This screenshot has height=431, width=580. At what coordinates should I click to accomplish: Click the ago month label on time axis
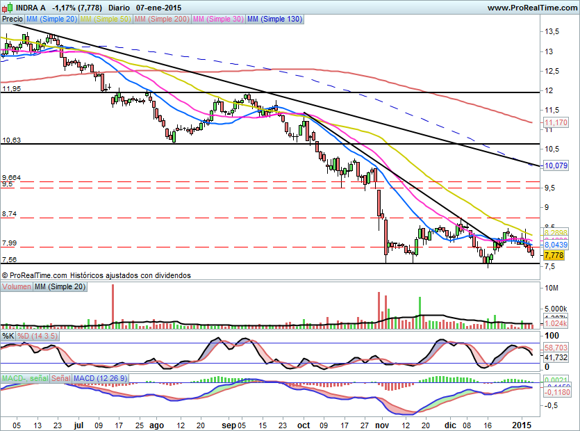156,425
